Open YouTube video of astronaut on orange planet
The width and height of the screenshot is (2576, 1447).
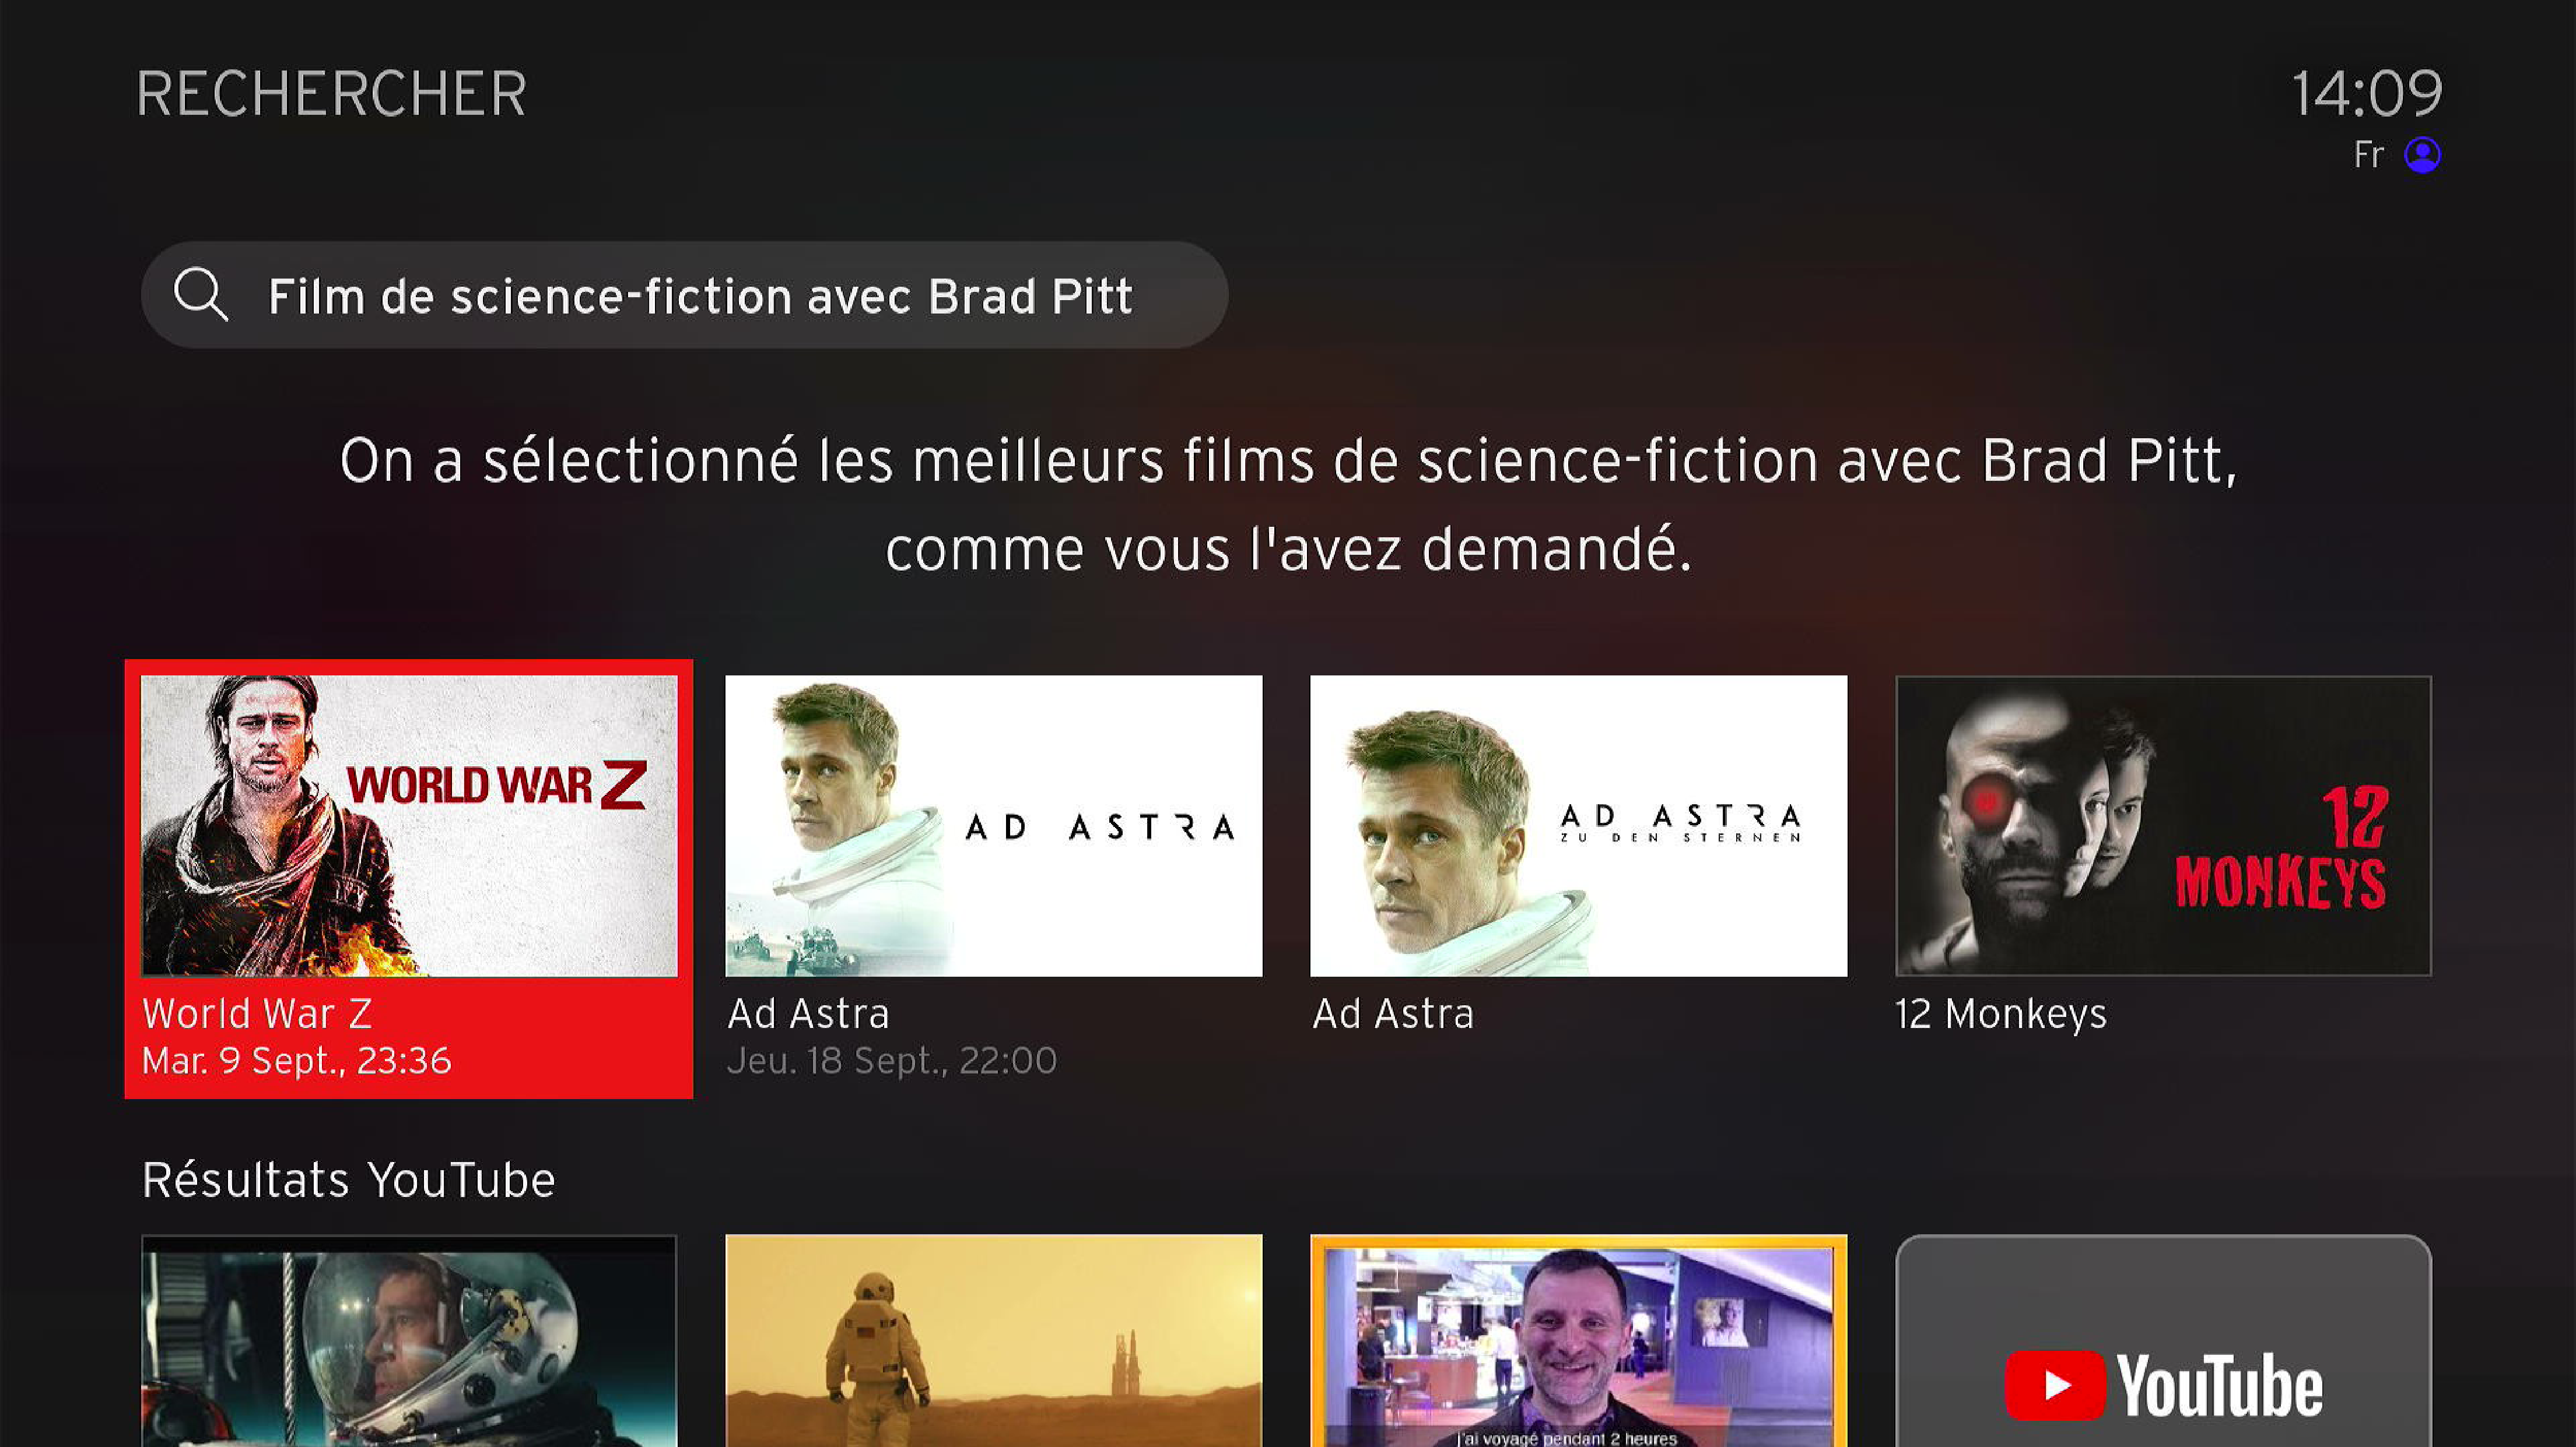point(993,1341)
